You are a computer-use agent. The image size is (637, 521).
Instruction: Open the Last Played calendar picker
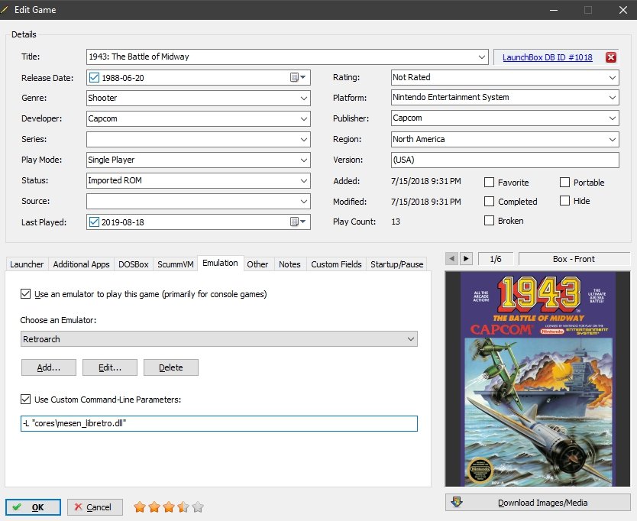pyautogui.click(x=298, y=222)
